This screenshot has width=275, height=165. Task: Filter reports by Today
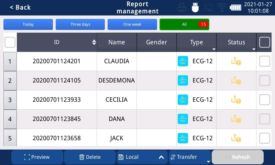point(28,24)
